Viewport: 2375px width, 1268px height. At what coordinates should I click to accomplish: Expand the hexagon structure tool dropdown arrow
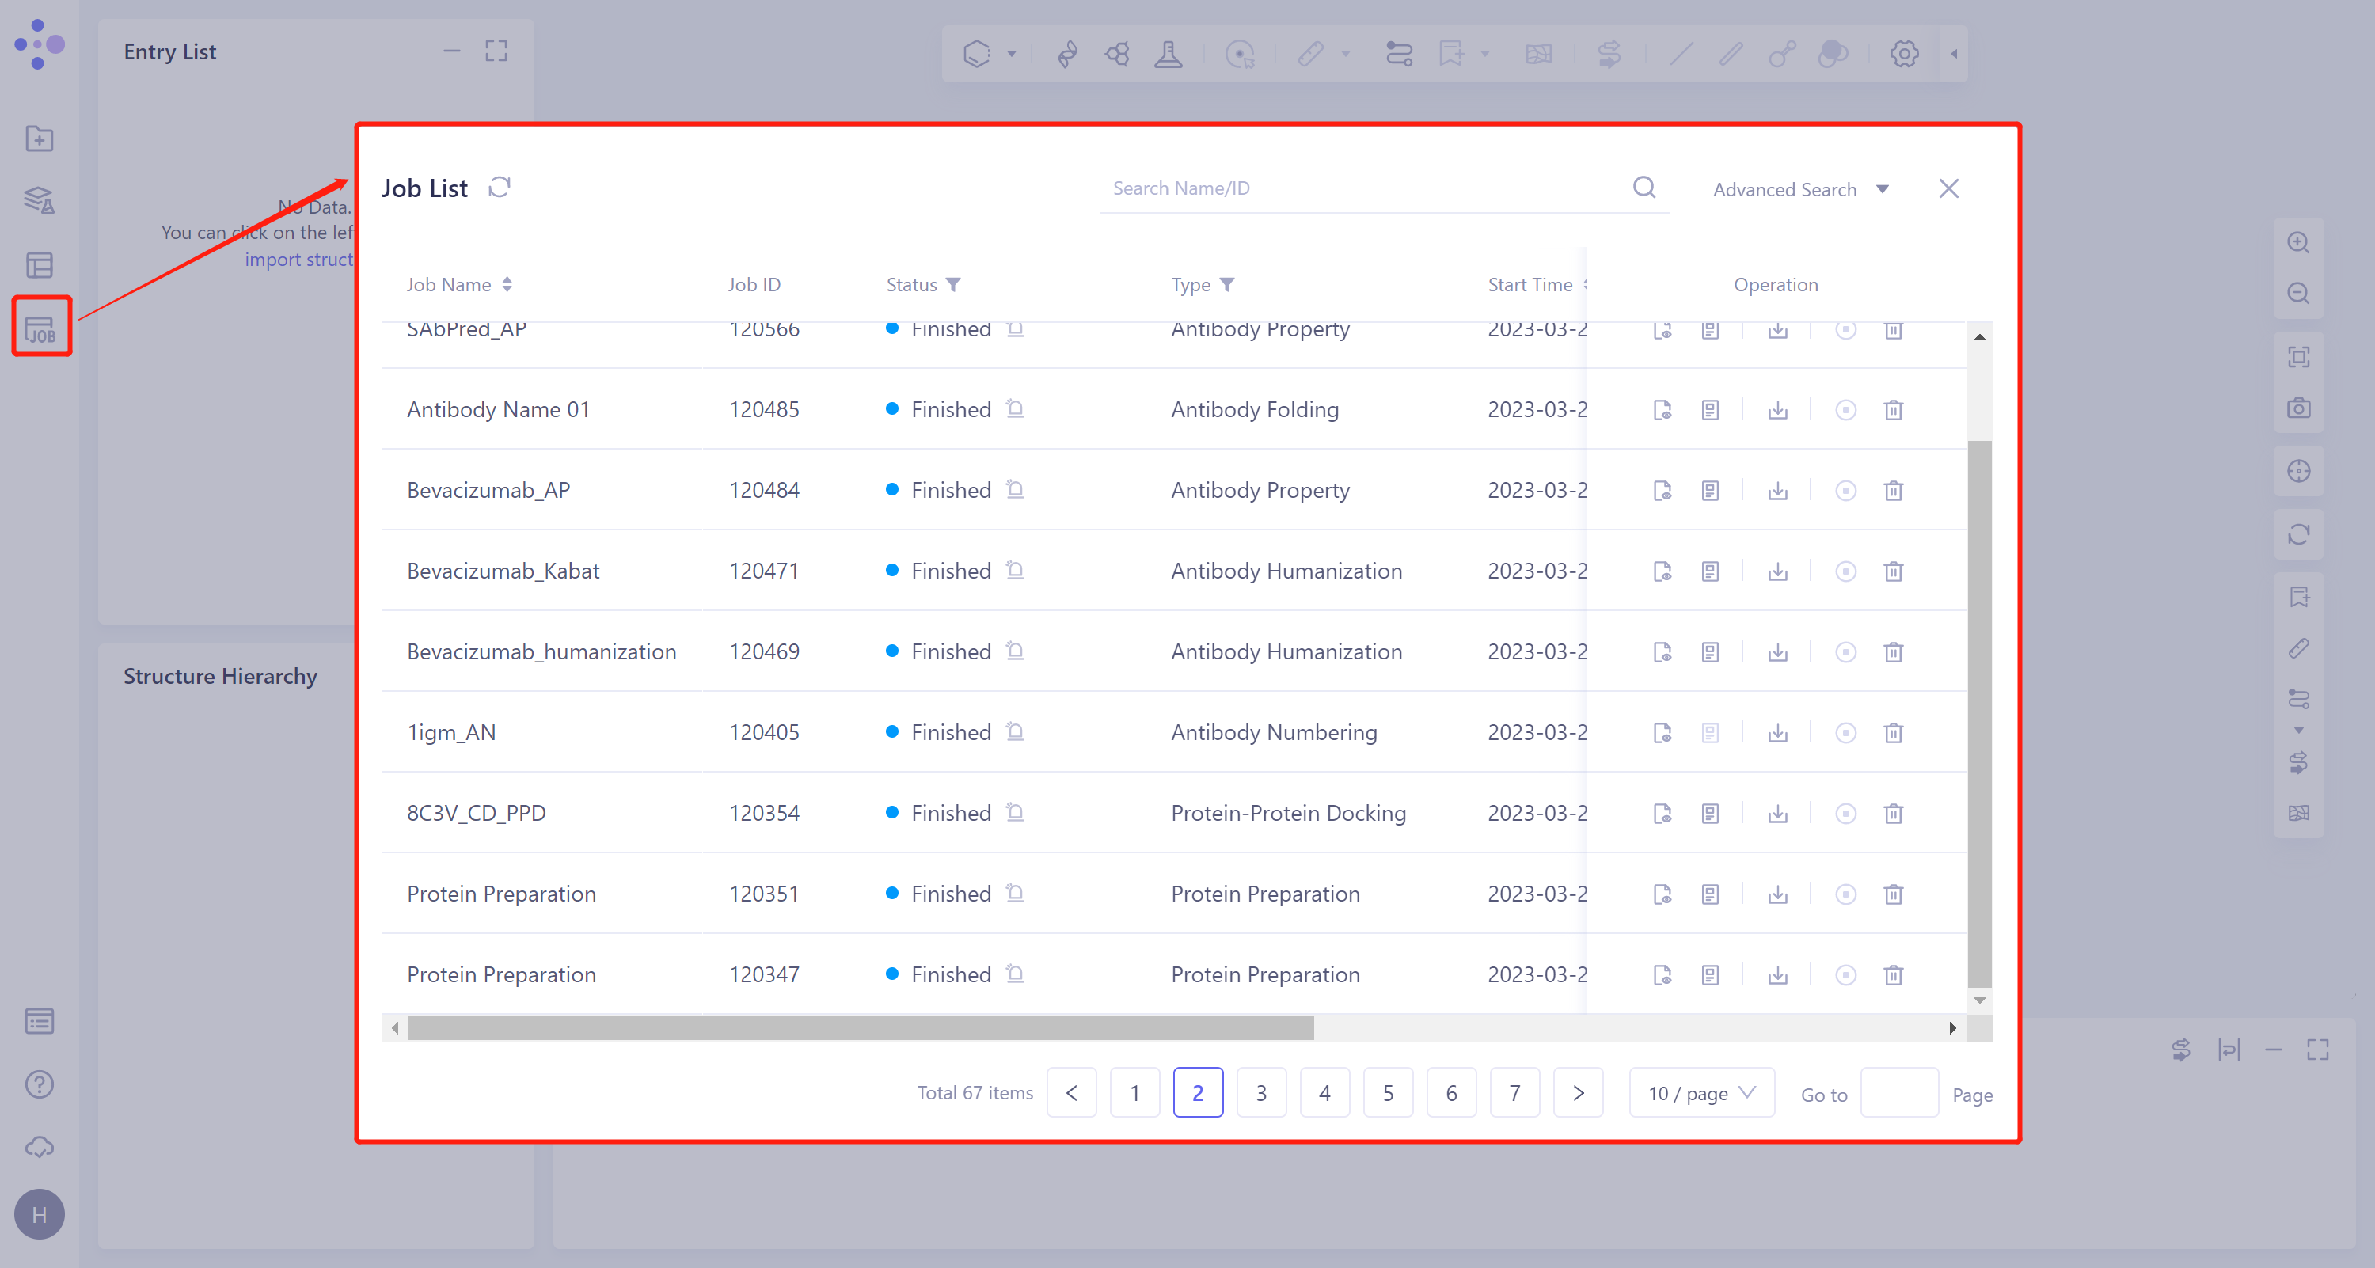coord(1012,54)
